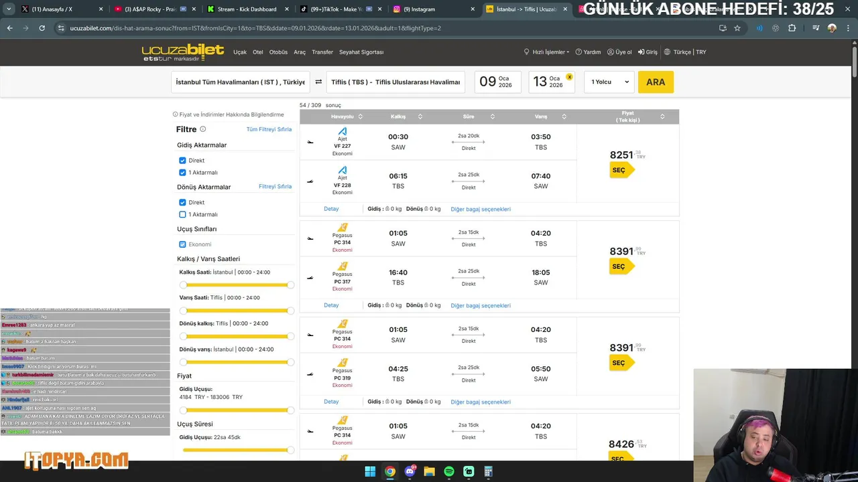
Task: Uncheck 1 Aktarmalı under Gidiş Aktarmalar
Action: pos(182,173)
